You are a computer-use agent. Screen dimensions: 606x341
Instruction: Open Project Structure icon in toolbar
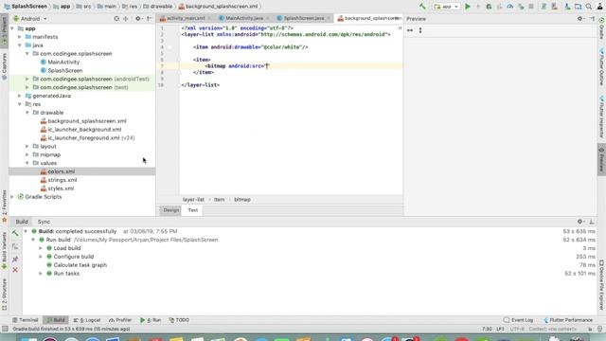coord(578,7)
